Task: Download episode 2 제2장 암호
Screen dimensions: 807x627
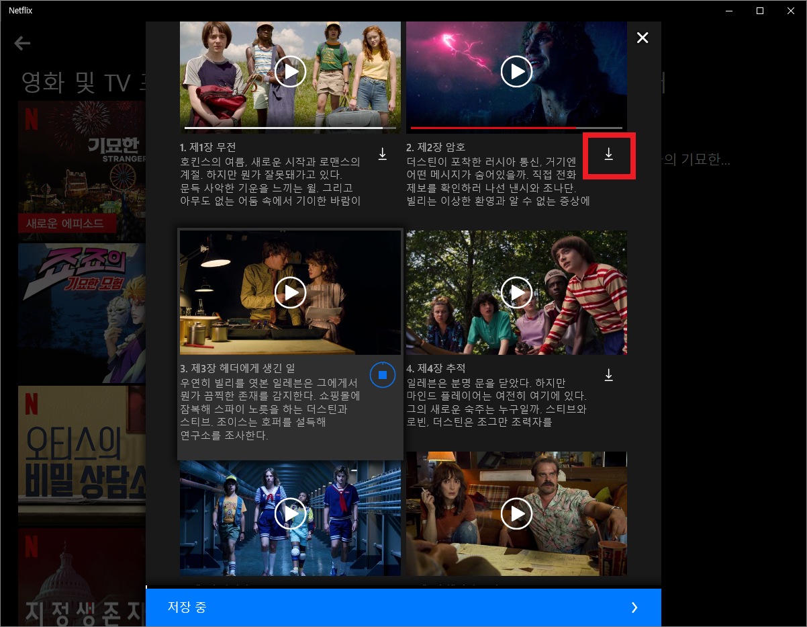Action: [609, 154]
